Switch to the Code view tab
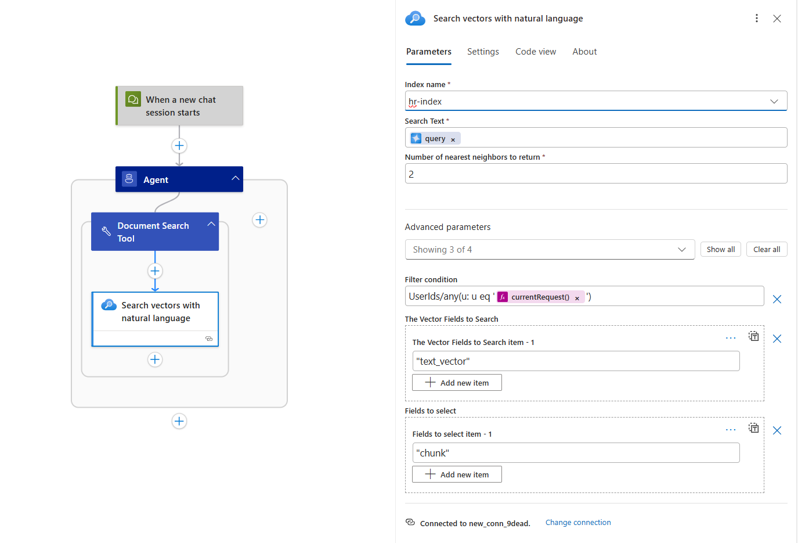The width and height of the screenshot is (798, 543). pyautogui.click(x=535, y=51)
